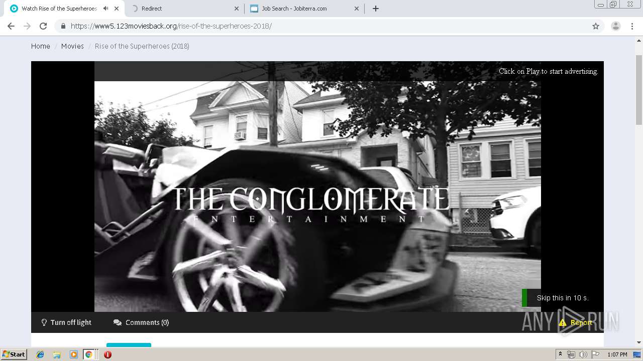Open the Chrome profile avatar menu
This screenshot has height=361, width=643.
pyautogui.click(x=616, y=26)
